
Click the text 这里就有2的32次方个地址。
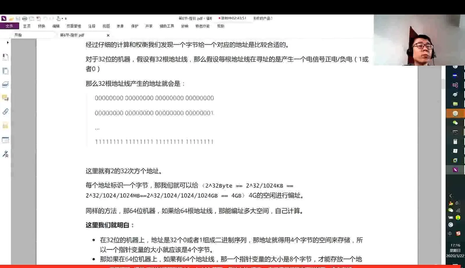click(x=124, y=171)
